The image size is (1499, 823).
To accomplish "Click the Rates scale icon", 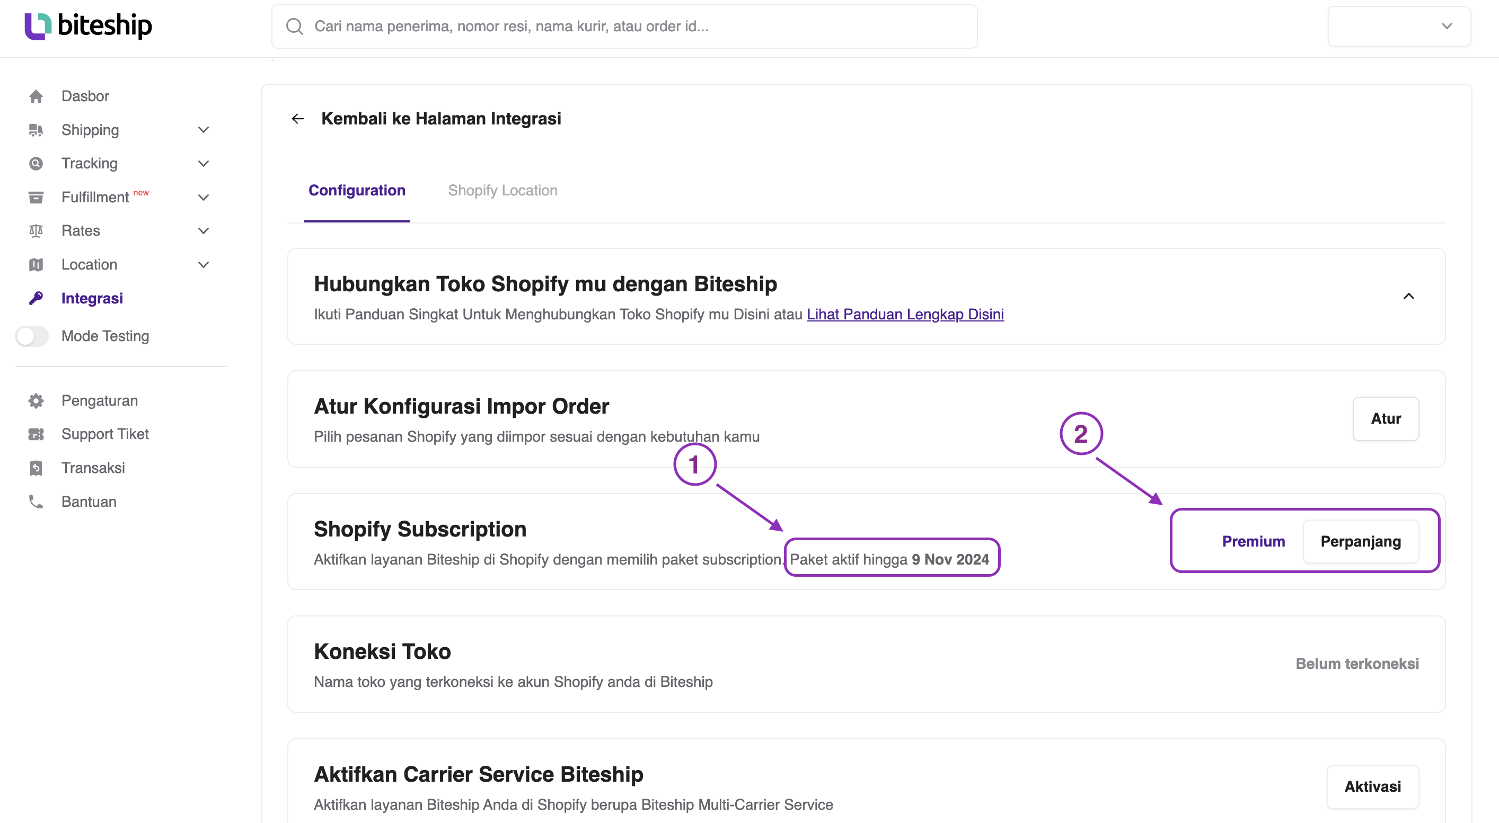I will (36, 231).
